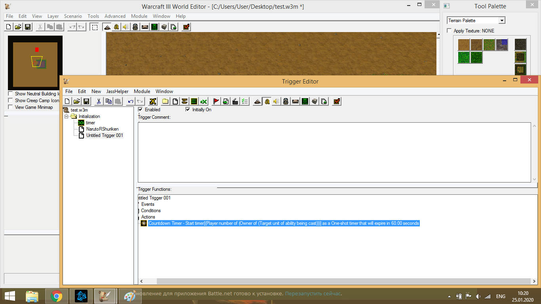Open the Variables editor (yellow X) in Trigger Editor

[153, 101]
